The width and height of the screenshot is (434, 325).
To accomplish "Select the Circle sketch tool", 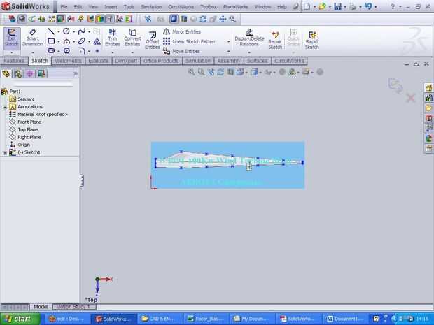I will tap(66, 31).
